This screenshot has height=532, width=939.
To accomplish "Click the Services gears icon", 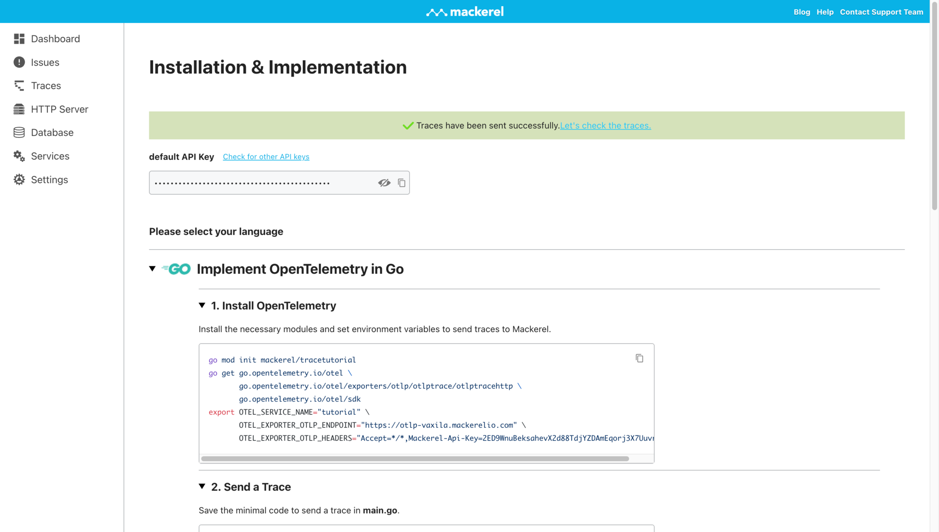I will point(19,156).
